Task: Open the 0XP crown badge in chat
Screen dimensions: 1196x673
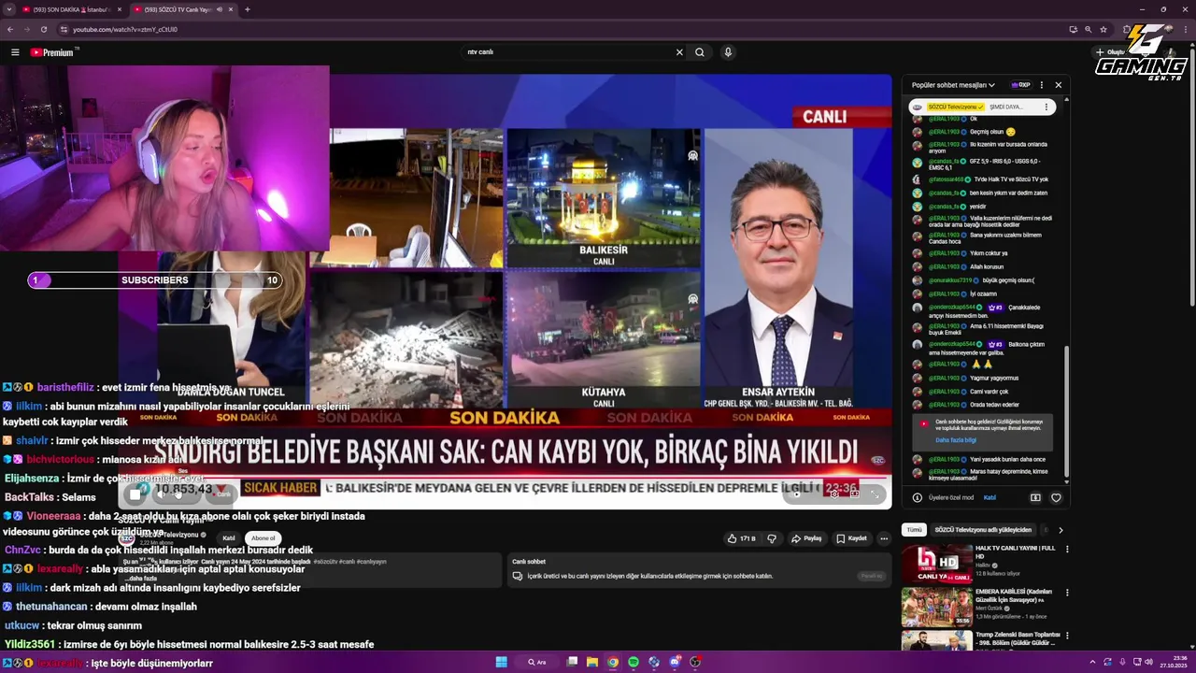Action: point(1020,85)
